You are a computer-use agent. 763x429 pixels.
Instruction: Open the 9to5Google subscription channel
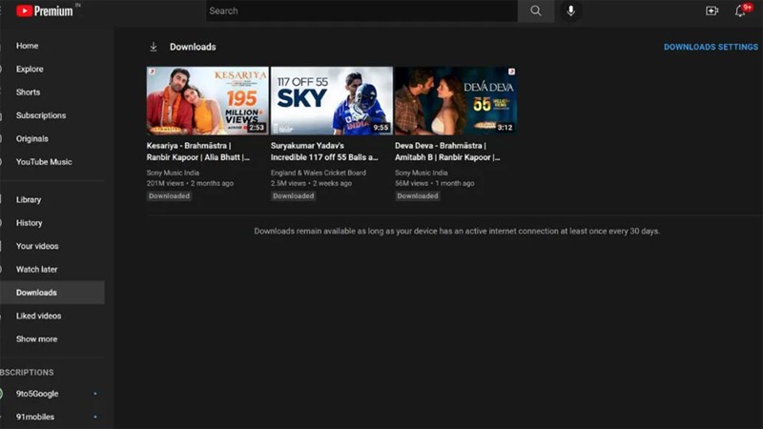[36, 394]
